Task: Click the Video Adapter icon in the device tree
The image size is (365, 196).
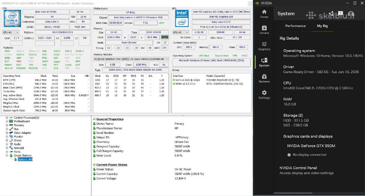Action: (11, 133)
